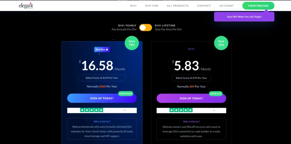
Task: Open the DIVI menu item
Action: click(133, 6)
